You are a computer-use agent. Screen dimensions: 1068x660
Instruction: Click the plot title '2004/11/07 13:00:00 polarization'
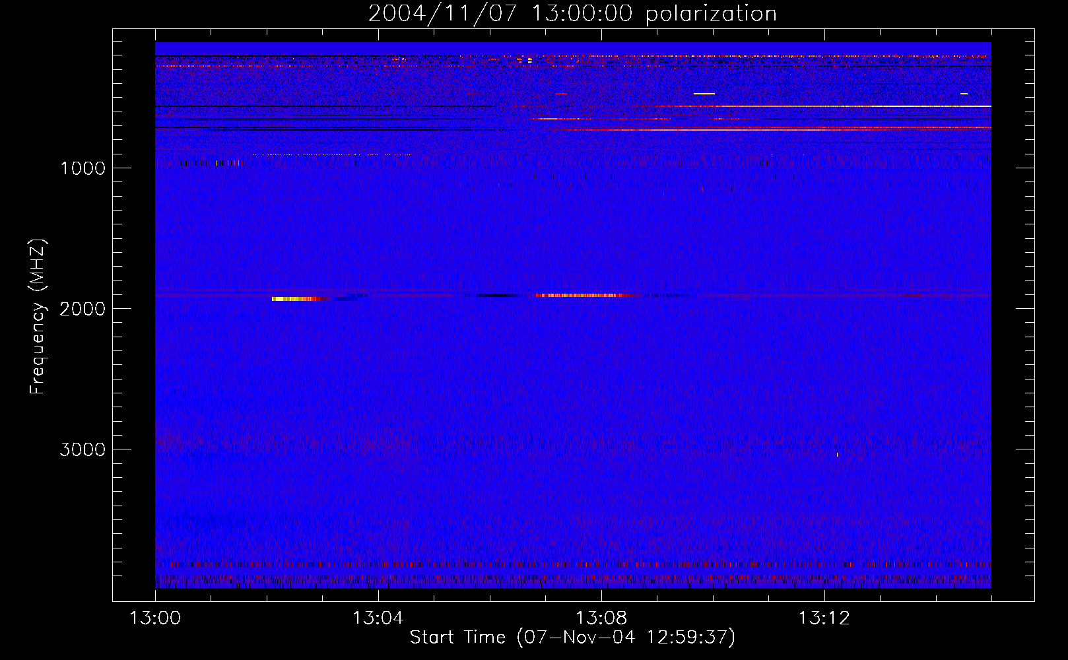coord(572,13)
